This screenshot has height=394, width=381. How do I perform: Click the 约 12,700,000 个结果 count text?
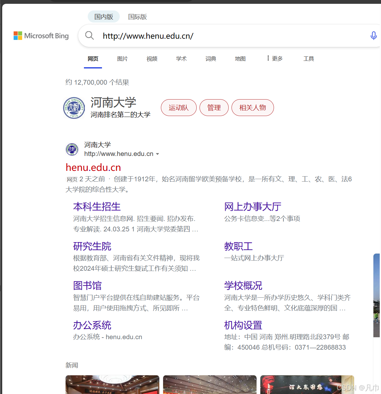tap(97, 82)
